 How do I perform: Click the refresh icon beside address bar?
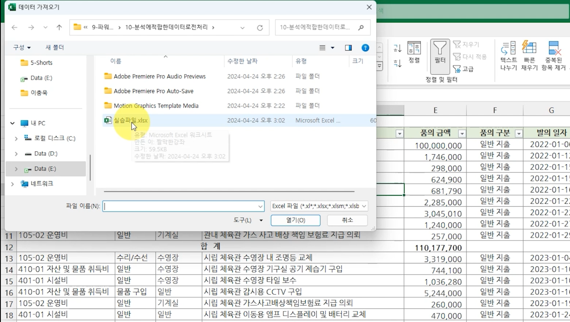tap(260, 28)
